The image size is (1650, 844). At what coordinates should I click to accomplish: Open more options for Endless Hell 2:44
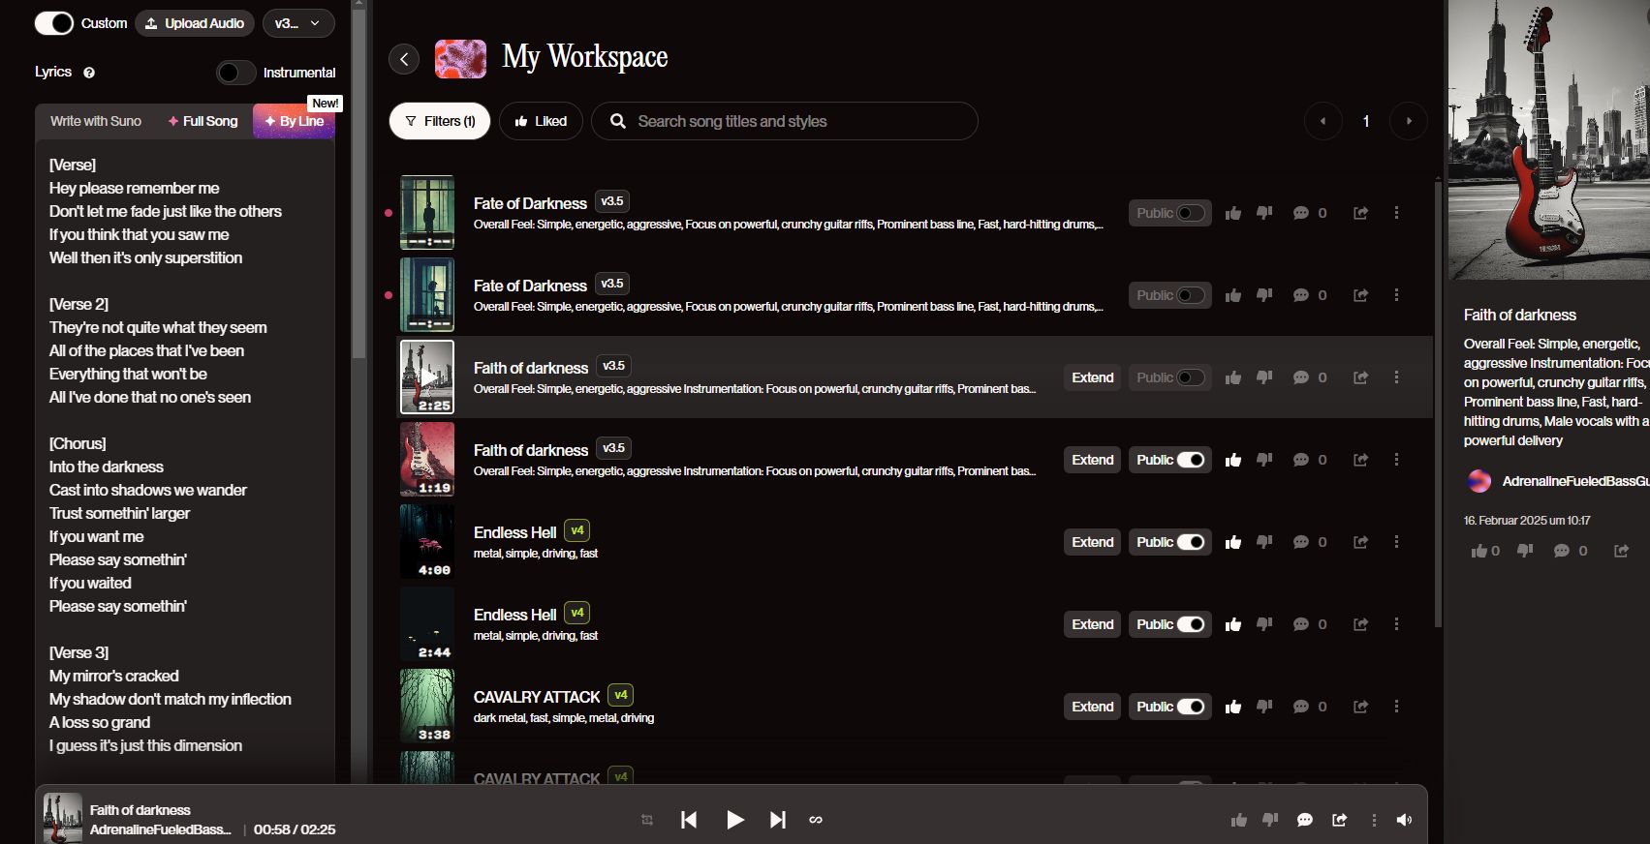pyautogui.click(x=1396, y=624)
